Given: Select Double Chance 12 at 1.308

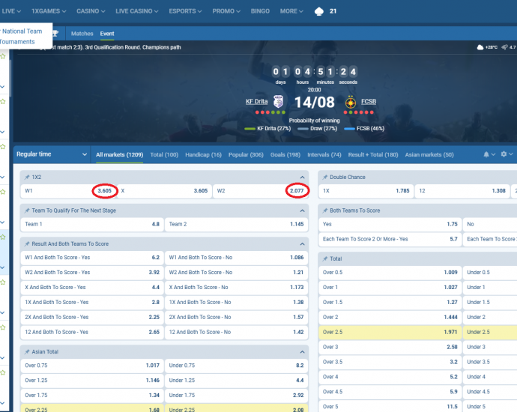Looking at the screenshot, I should point(462,191).
